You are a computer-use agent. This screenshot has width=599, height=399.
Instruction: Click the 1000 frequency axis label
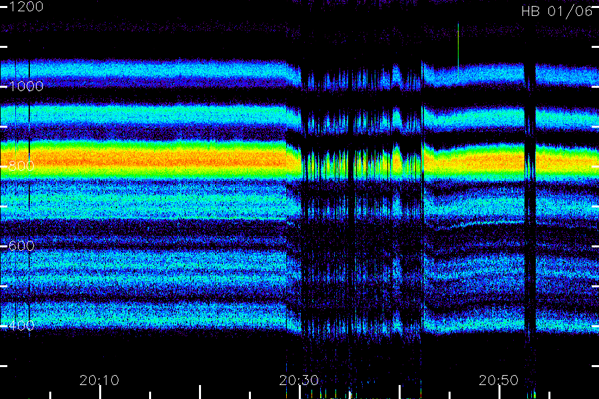click(25, 86)
